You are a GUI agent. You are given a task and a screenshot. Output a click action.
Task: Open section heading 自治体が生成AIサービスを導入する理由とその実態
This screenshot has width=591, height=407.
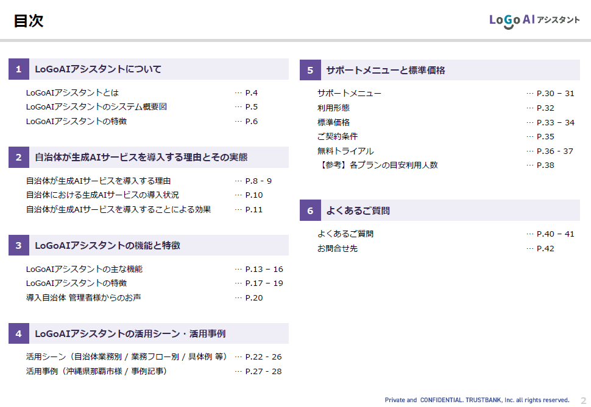[141, 158]
